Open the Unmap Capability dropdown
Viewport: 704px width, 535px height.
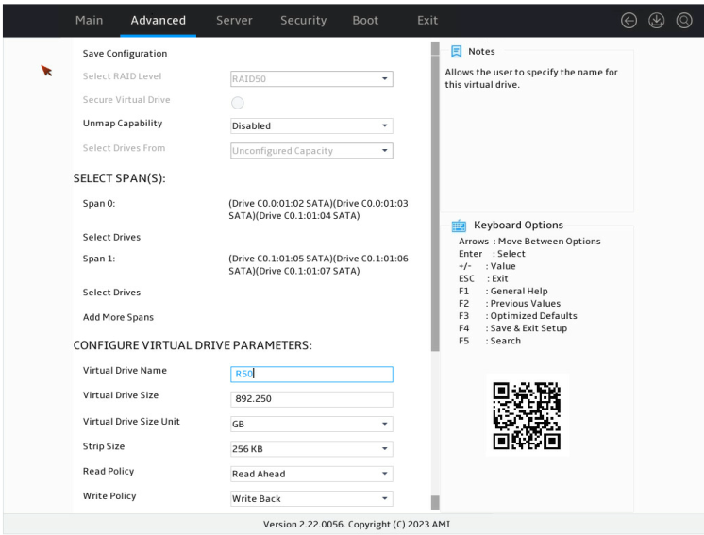coord(311,126)
